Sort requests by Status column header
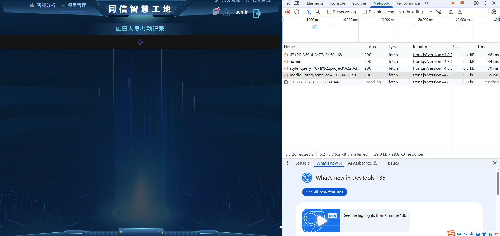This screenshot has height=236, width=500. click(x=375, y=47)
